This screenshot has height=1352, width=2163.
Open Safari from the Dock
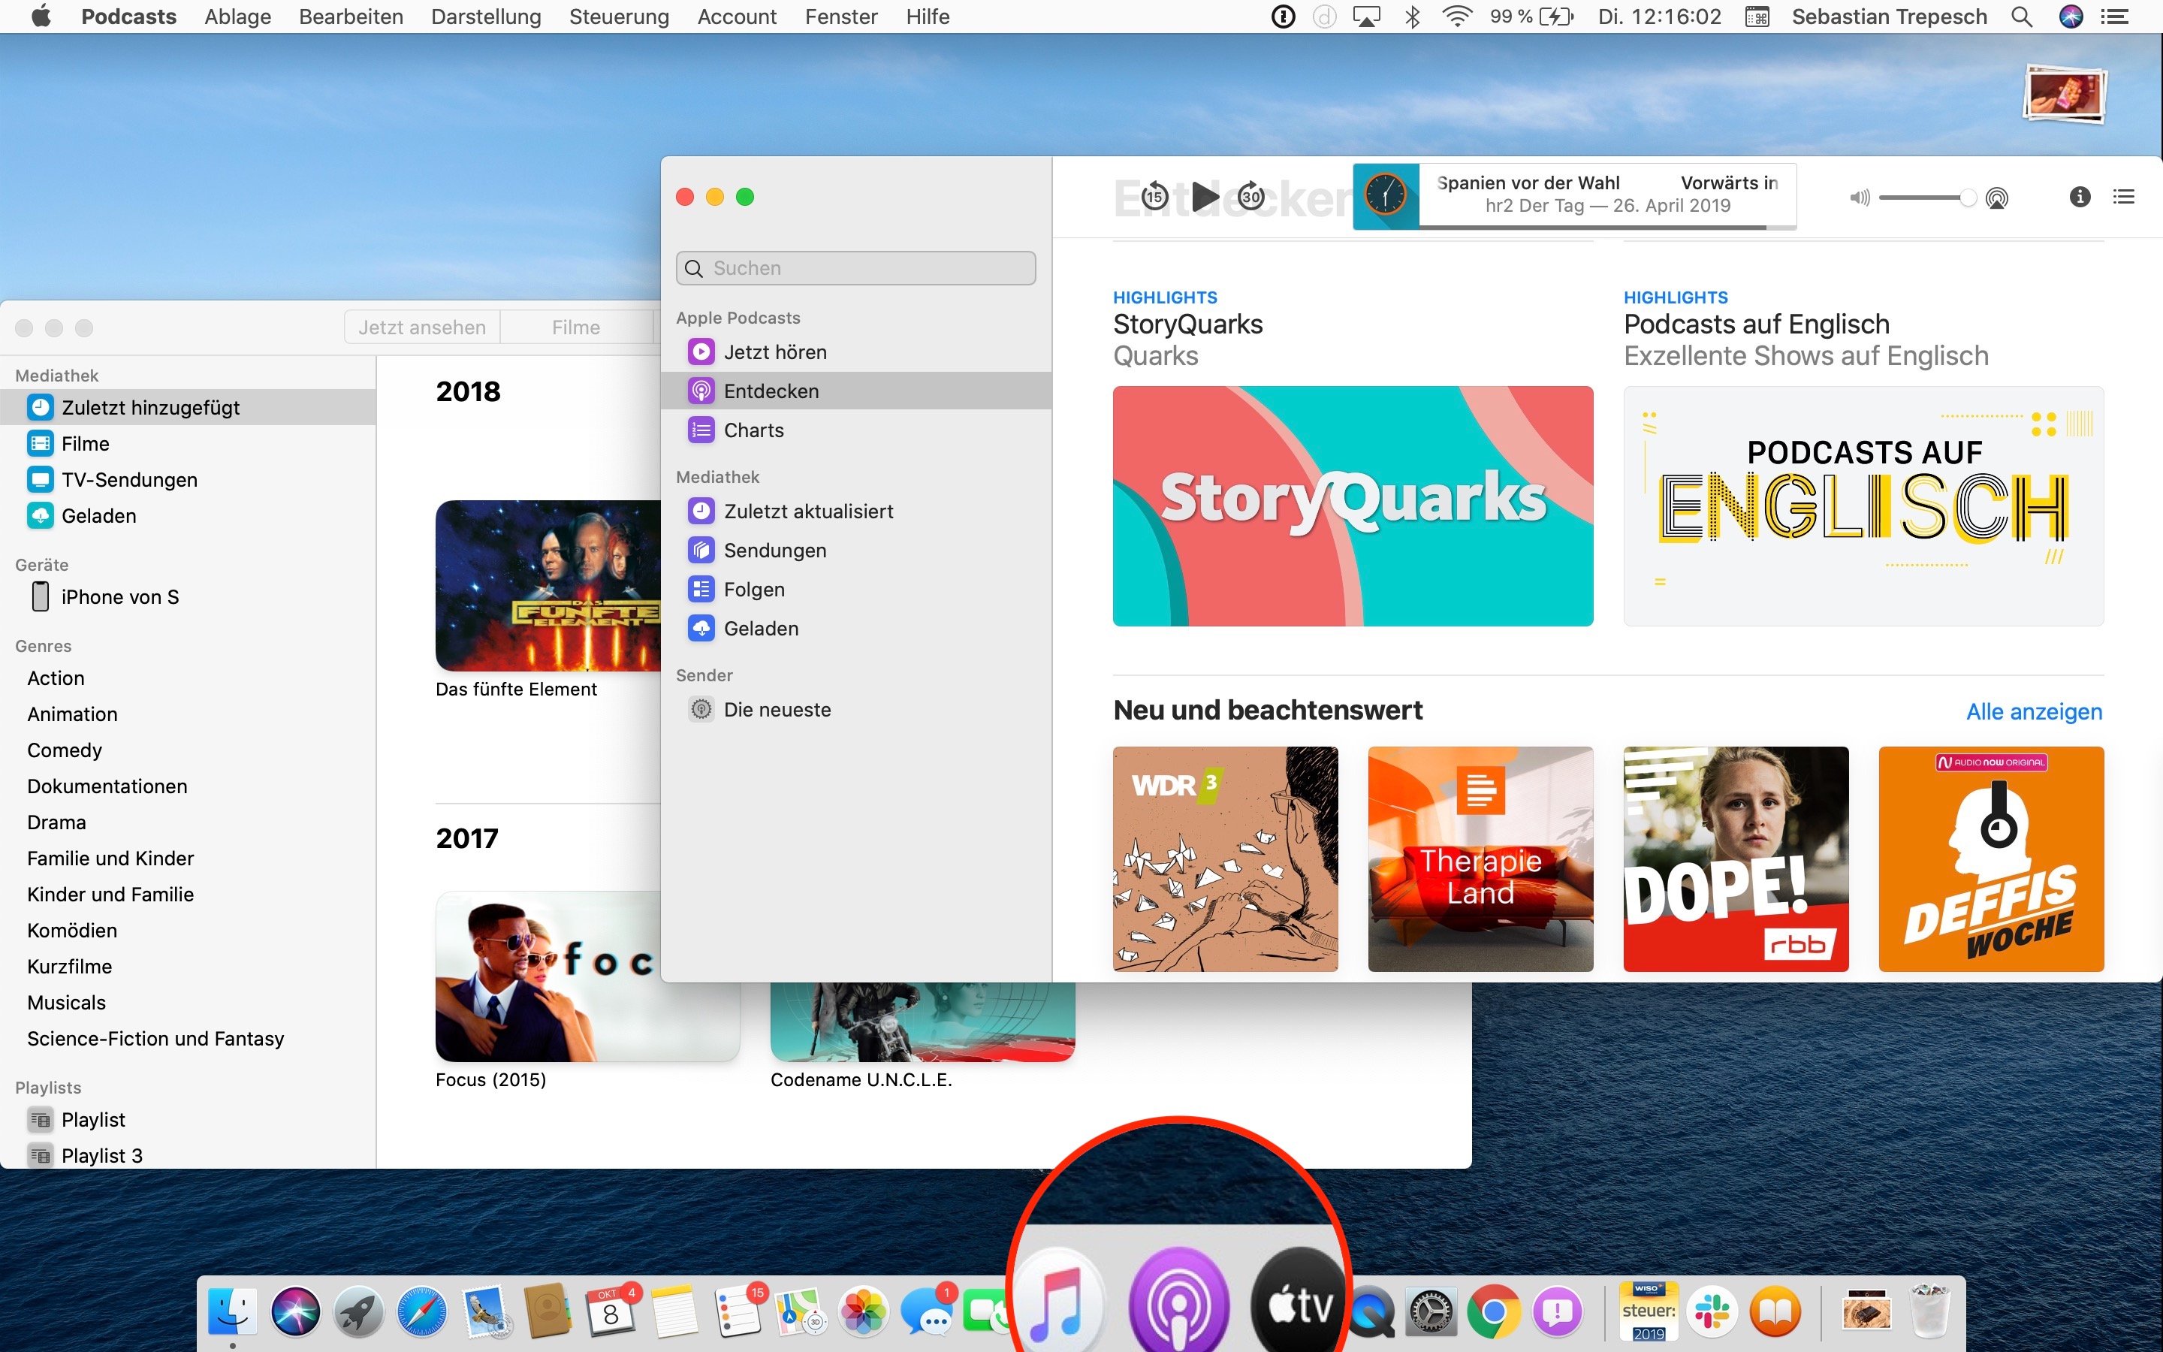(422, 1311)
